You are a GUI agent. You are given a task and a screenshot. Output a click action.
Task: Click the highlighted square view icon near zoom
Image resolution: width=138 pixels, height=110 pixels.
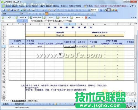coord(109,10)
